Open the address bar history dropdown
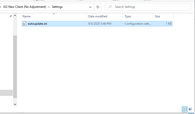Viewport: 195px width, 114px height. (x=90, y=7)
